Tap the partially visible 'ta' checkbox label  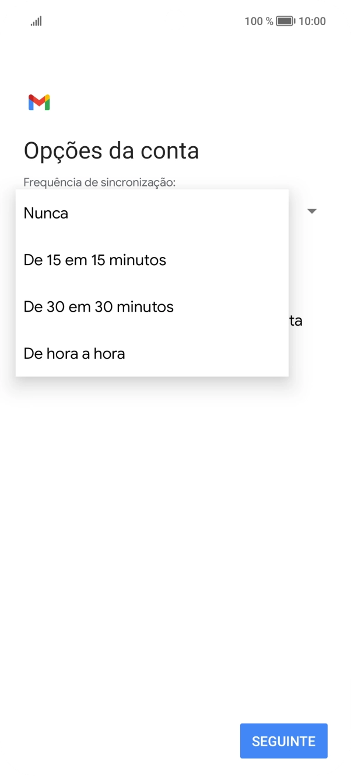click(x=296, y=320)
